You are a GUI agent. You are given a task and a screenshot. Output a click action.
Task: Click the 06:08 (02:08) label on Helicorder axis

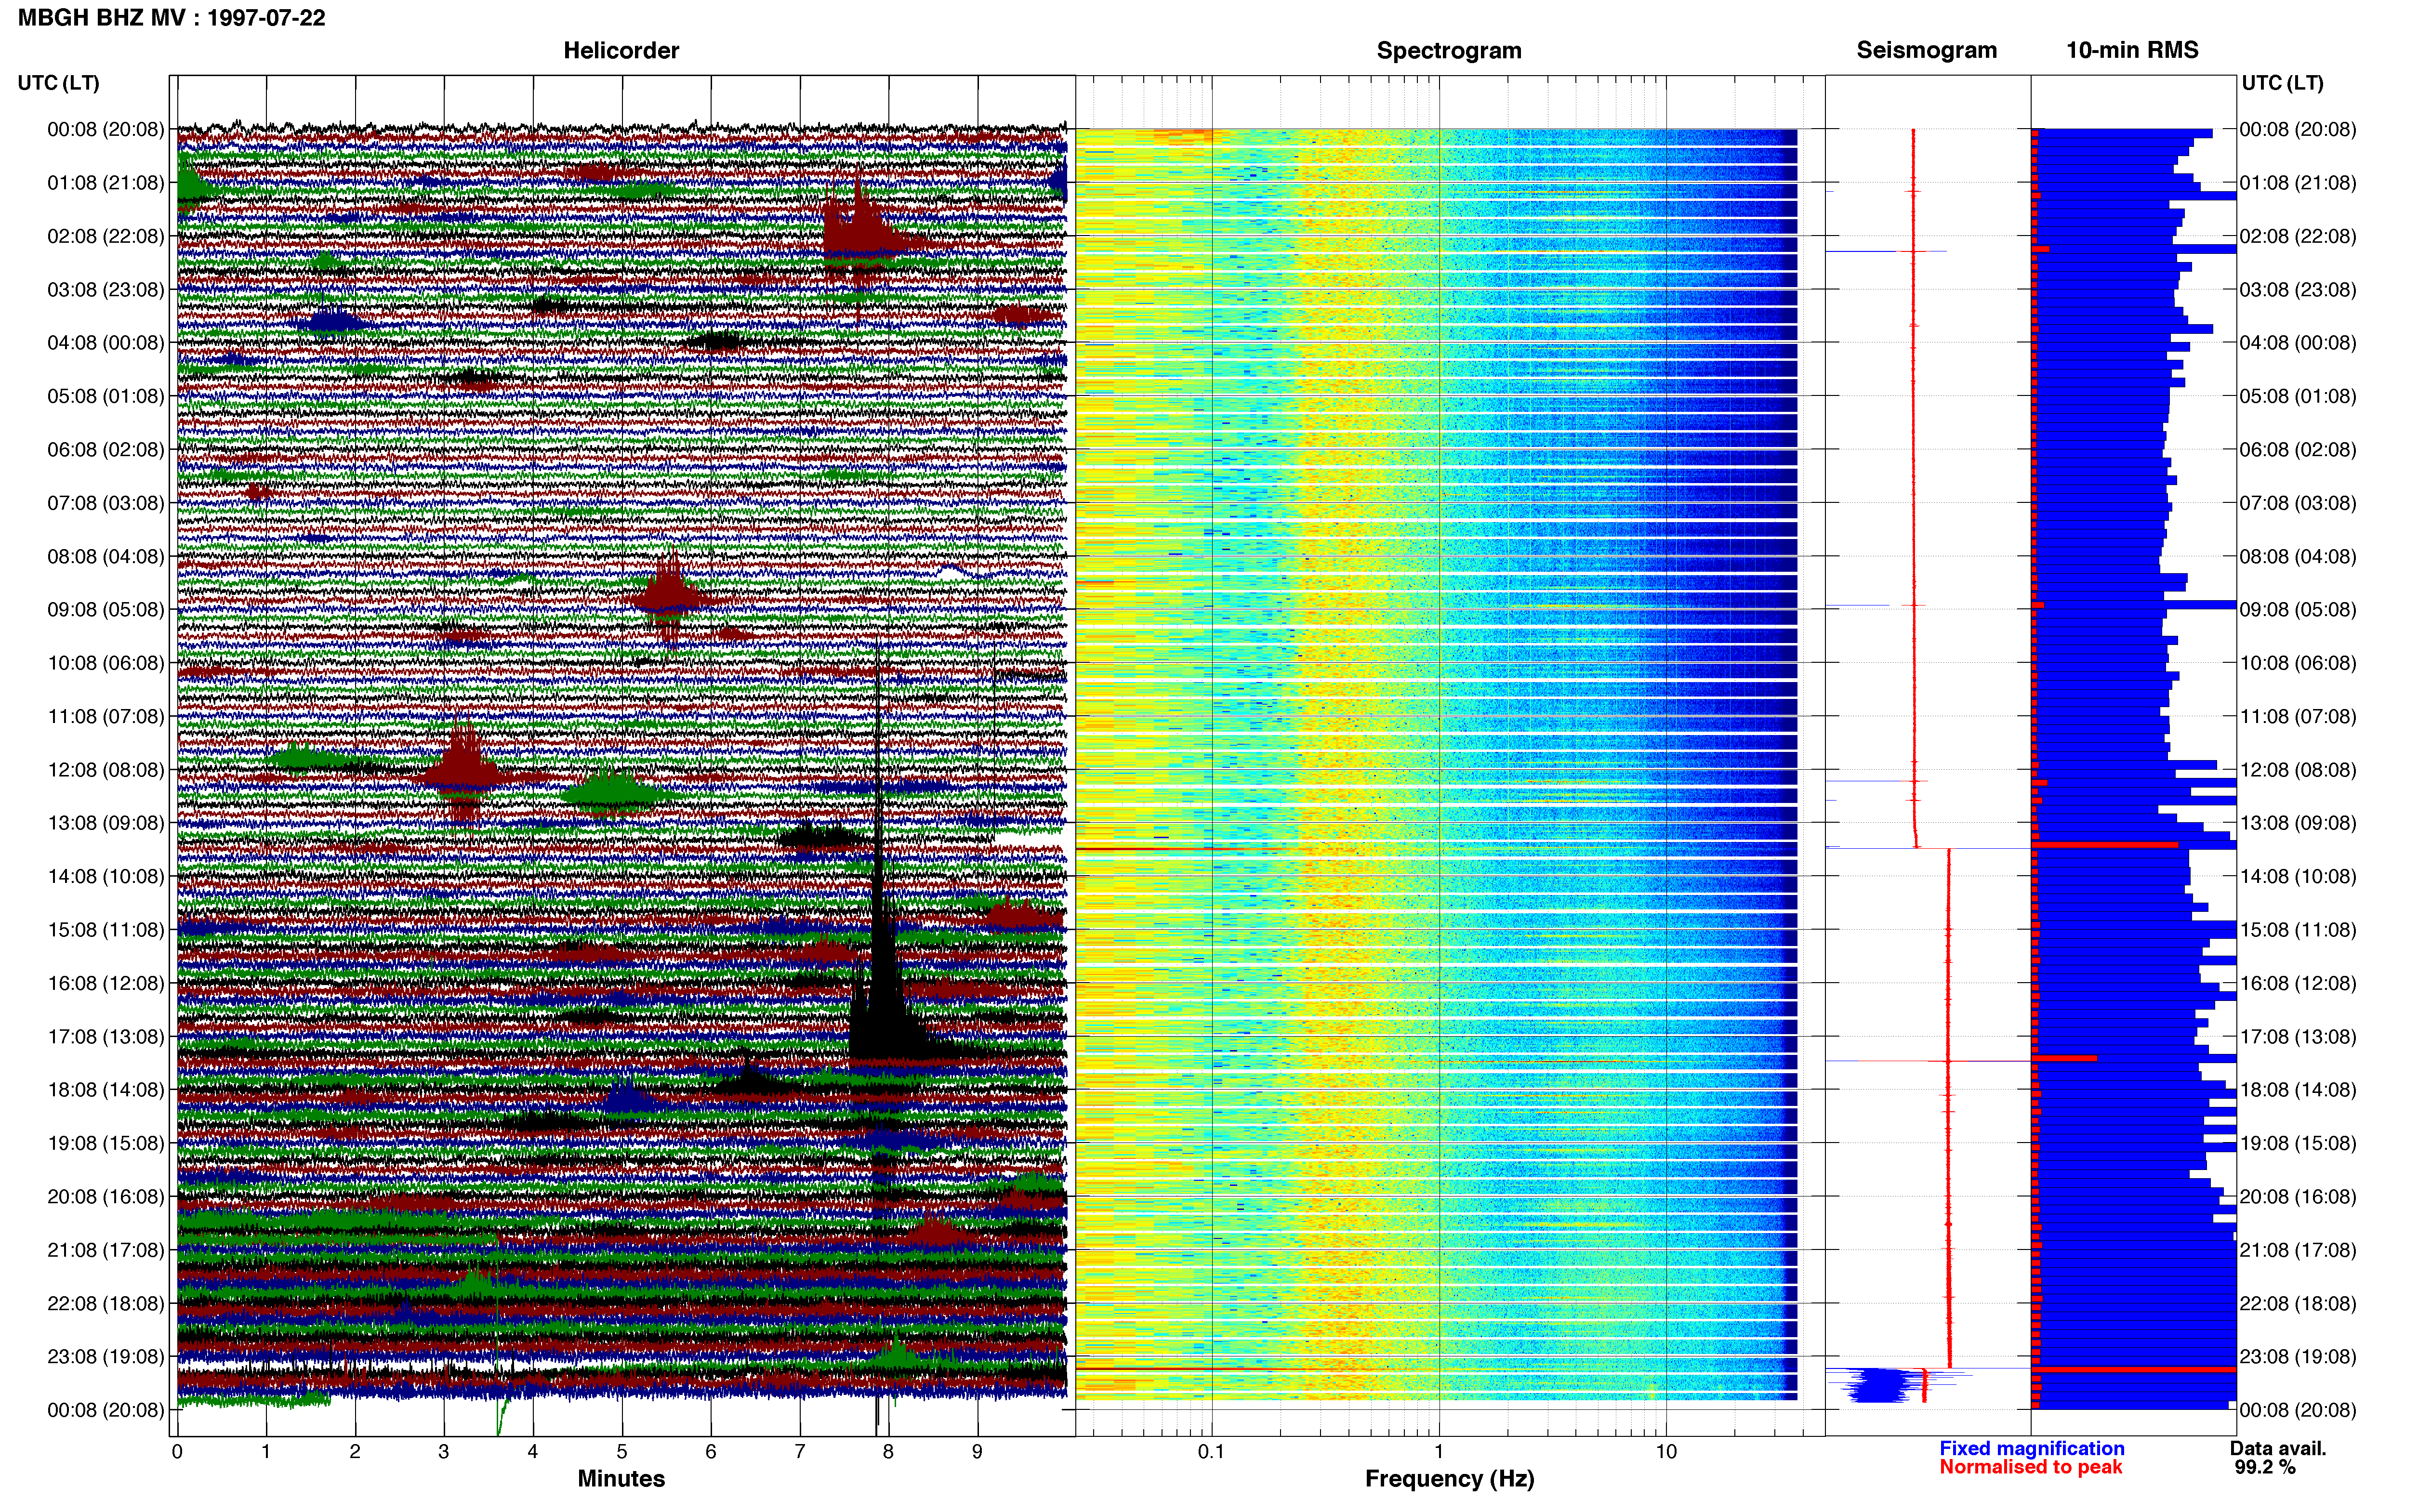[105, 450]
